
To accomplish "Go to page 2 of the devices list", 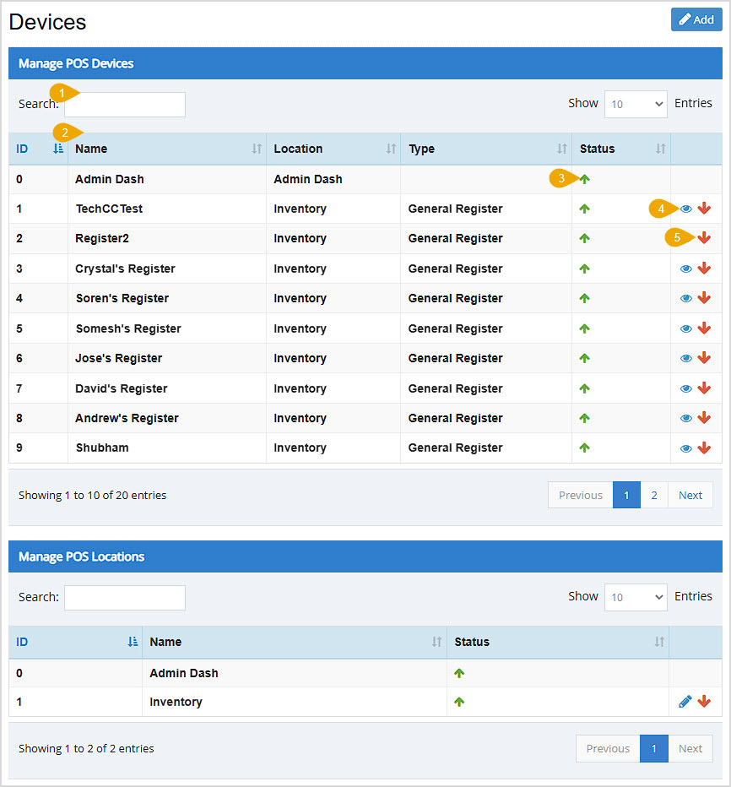I will [x=654, y=495].
